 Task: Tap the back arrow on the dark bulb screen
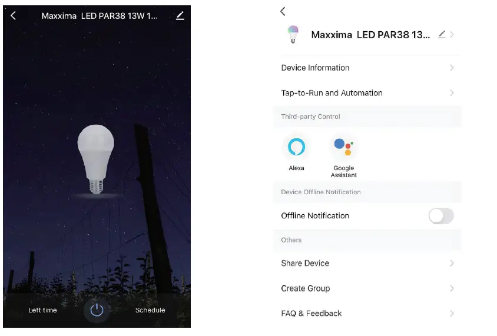(x=13, y=15)
